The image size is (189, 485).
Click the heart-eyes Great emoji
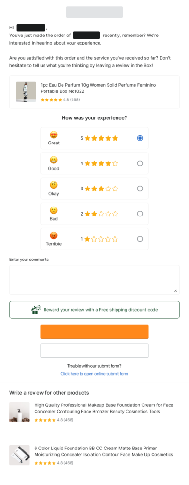coord(54,135)
